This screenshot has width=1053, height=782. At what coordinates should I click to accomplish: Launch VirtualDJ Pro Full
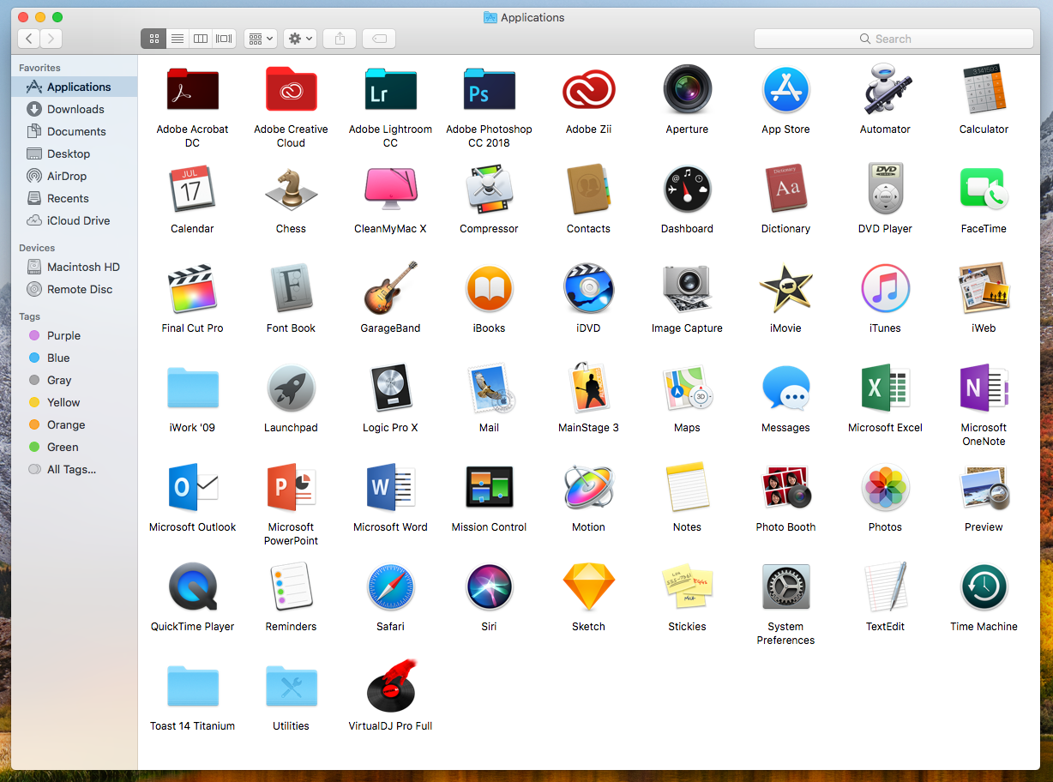[390, 686]
